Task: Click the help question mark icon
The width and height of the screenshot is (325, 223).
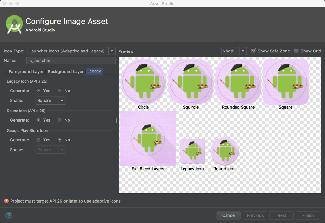Action: [9, 215]
